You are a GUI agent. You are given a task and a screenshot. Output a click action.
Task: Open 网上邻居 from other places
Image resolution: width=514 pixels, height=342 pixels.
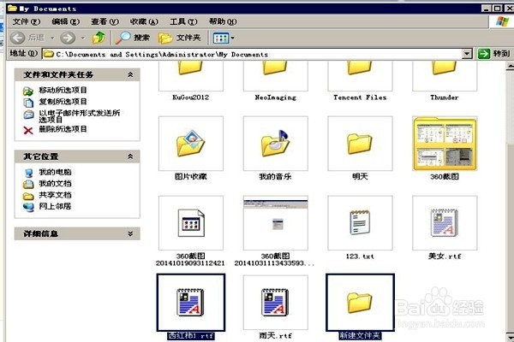pos(55,206)
